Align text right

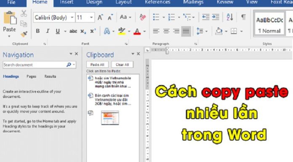tap(176, 31)
